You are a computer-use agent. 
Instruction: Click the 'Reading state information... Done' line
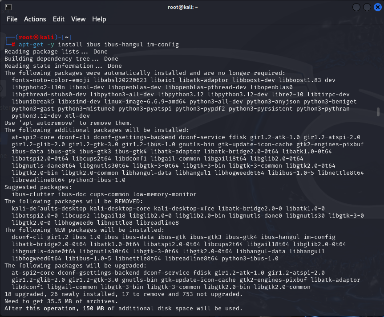click(63, 66)
